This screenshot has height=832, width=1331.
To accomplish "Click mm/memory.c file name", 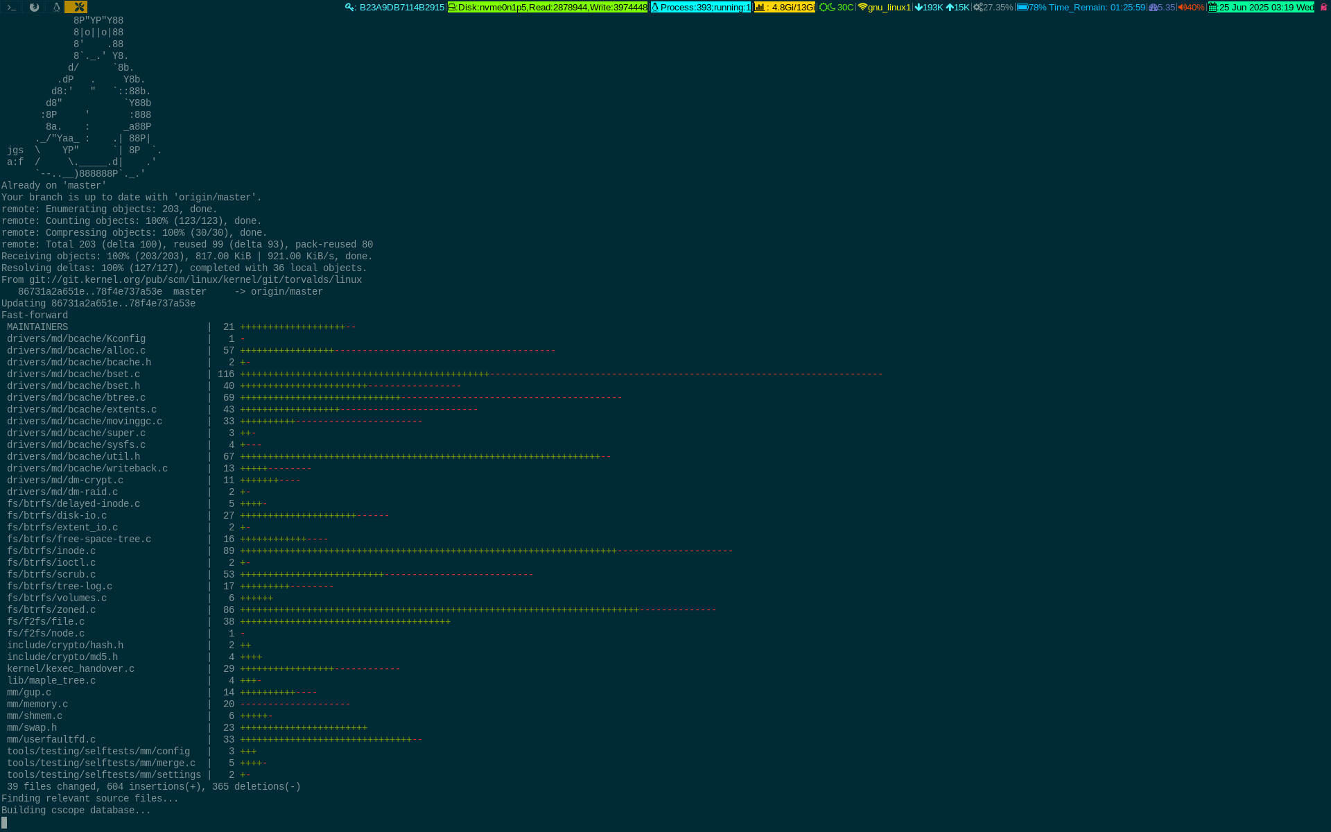I will click(37, 704).
